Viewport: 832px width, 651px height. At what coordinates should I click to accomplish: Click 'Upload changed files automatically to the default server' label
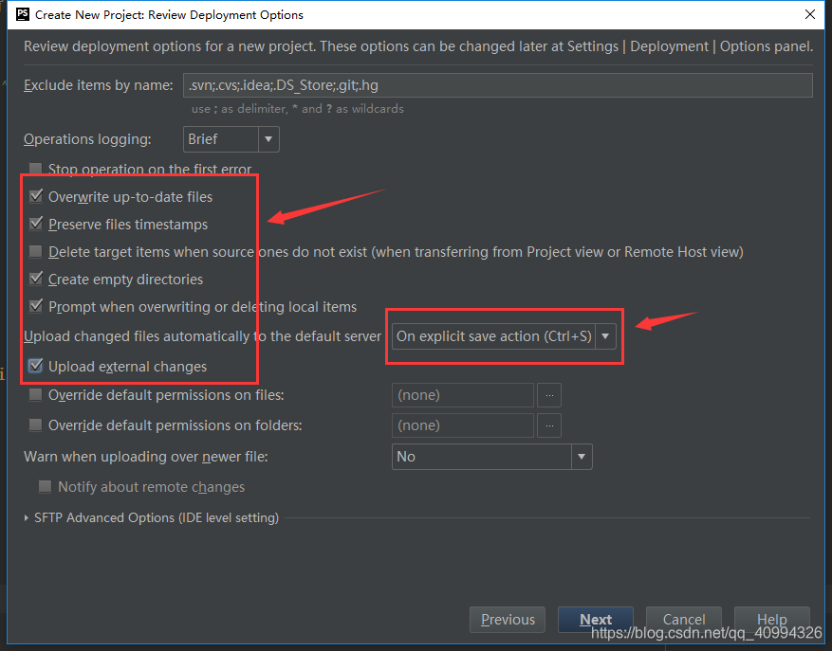203,336
